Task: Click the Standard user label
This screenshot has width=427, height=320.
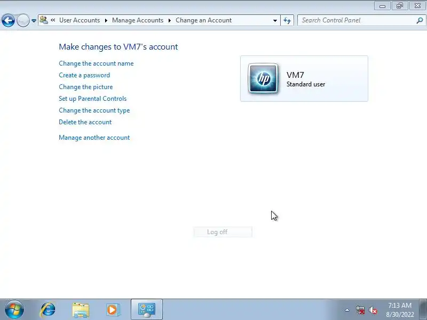Action: click(306, 84)
